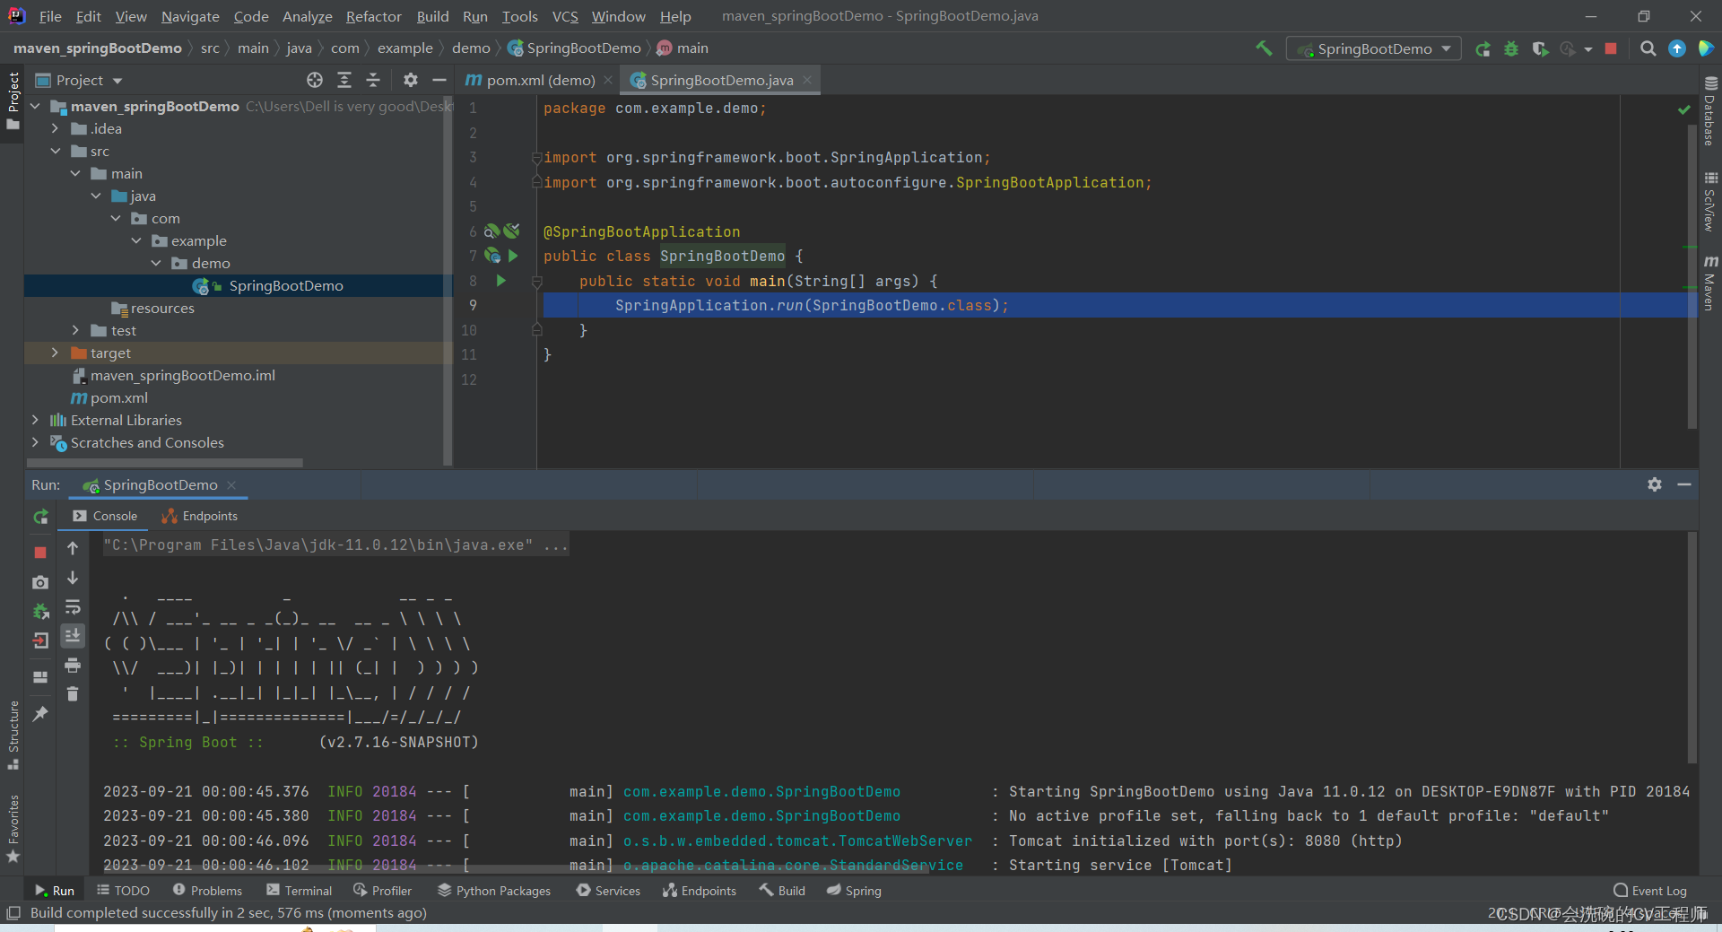This screenshot has width=1722, height=932.
Task: Open Terminal tool window
Action: [299, 891]
